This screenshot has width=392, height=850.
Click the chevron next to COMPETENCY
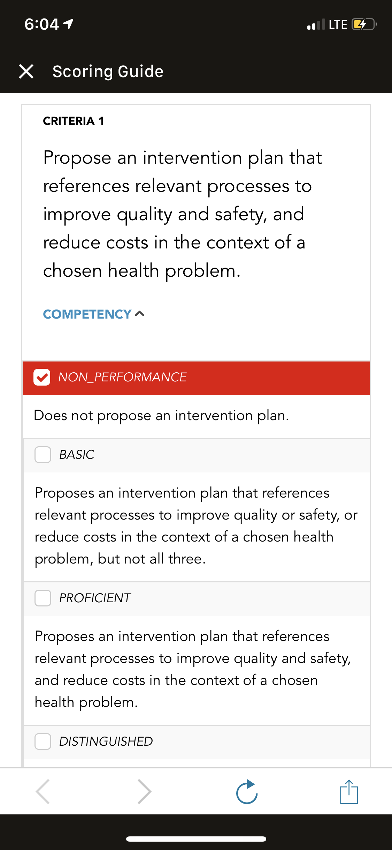tap(139, 314)
